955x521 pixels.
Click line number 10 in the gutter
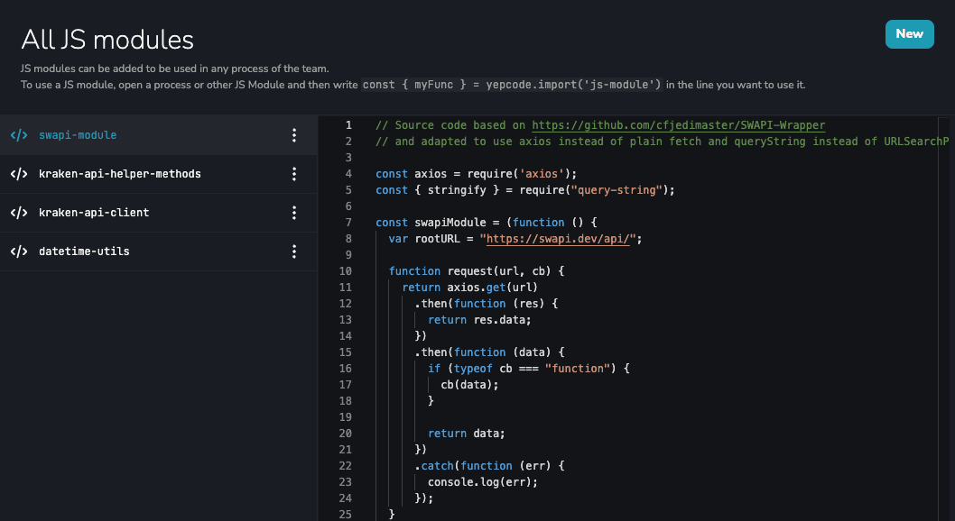point(346,271)
